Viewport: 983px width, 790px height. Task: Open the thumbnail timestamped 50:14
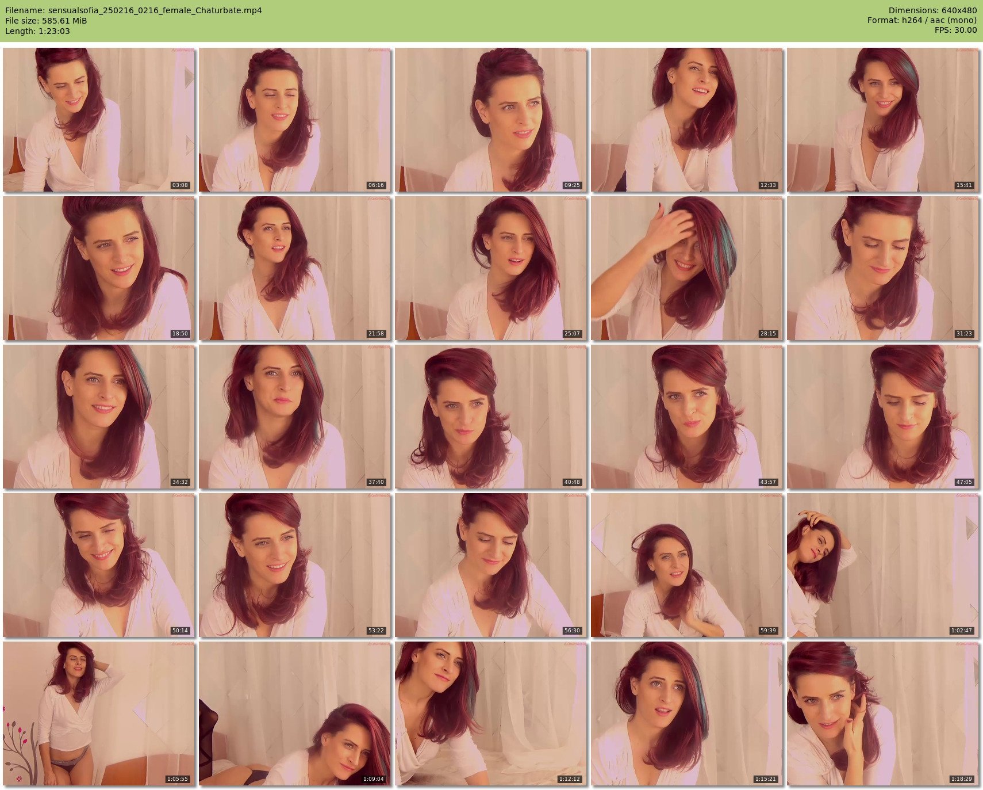coord(99,565)
